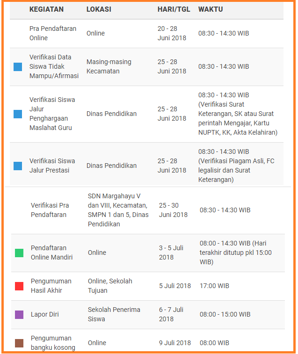Click green square beside Pendaftaran Online Mandiri
This screenshot has height=354, width=298.
(x=19, y=253)
